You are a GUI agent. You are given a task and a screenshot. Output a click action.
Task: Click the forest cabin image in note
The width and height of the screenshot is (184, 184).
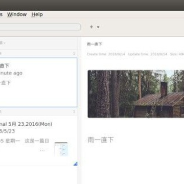click(x=136, y=94)
